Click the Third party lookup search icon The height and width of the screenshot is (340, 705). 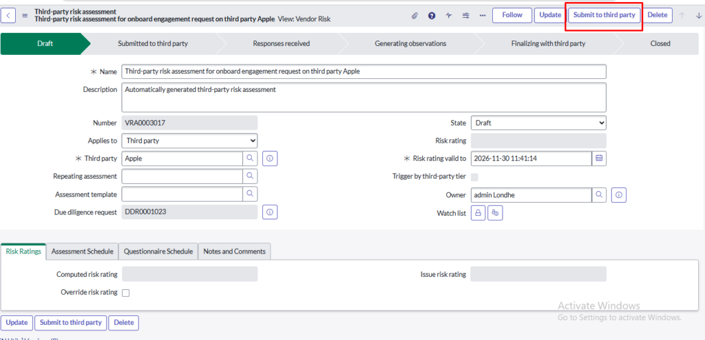(x=250, y=158)
